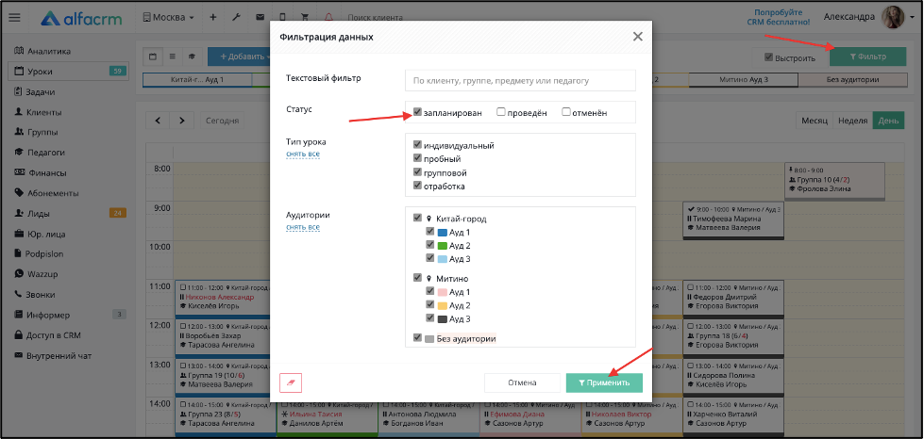
Task: Click снять все under Тип урока
Action: click(x=303, y=154)
